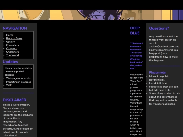Click 'Webpage now exists.' update item
Viewport: 183px width, 137px height.
coord(19,78)
